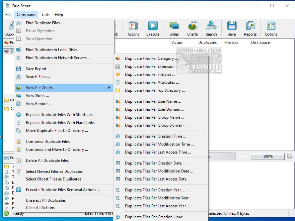This screenshot has width=295, height=221.
Task: Click the Duplicate Files Per User Name icon
Action: [118, 101]
